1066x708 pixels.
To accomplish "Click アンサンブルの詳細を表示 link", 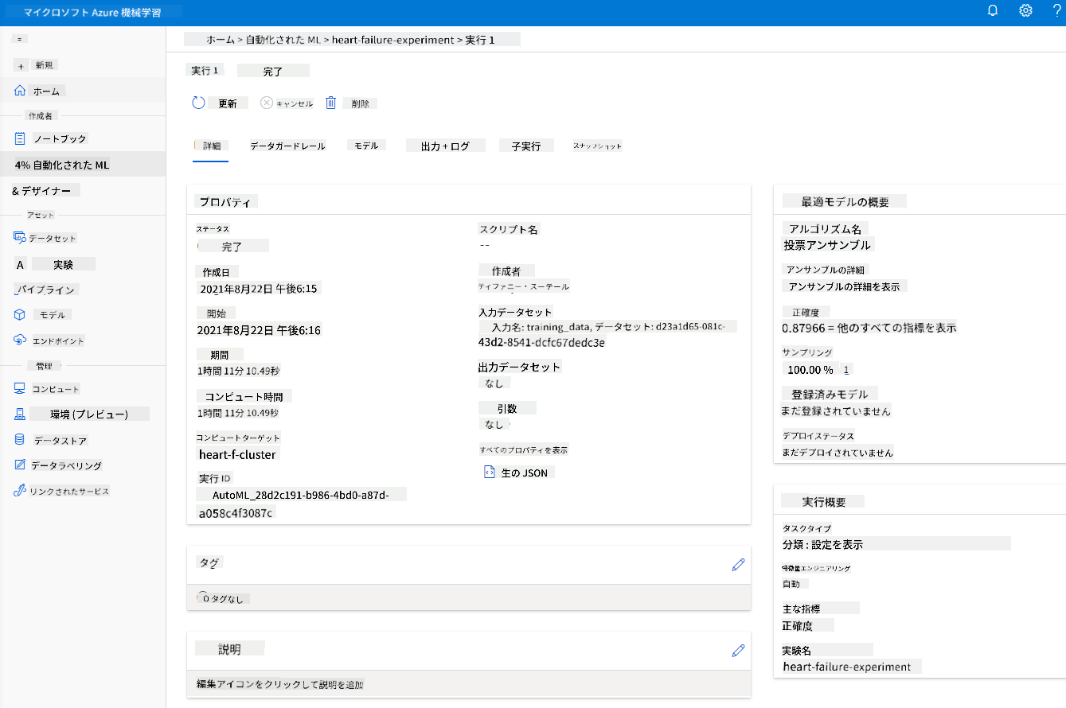I will pyautogui.click(x=844, y=286).
